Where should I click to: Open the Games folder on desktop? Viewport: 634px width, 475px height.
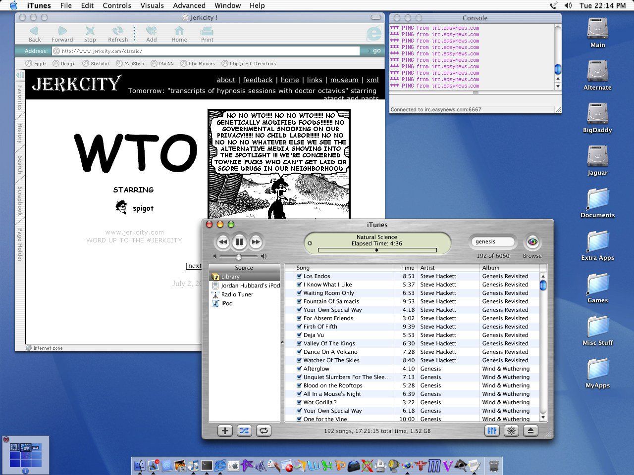597,288
